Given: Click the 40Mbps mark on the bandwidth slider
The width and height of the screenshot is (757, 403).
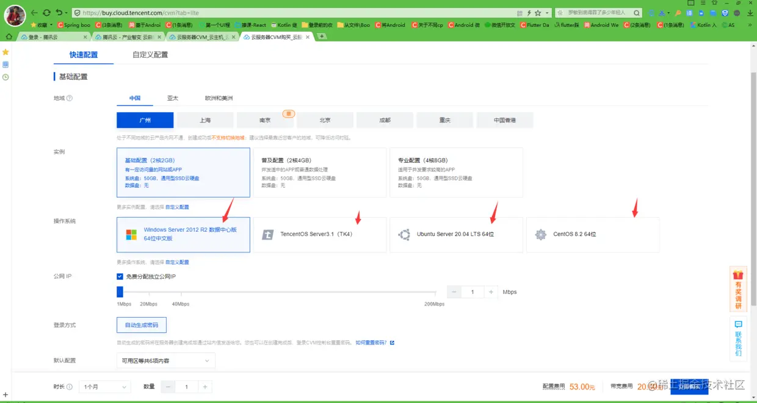Looking at the screenshot, I should pyautogui.click(x=180, y=304).
